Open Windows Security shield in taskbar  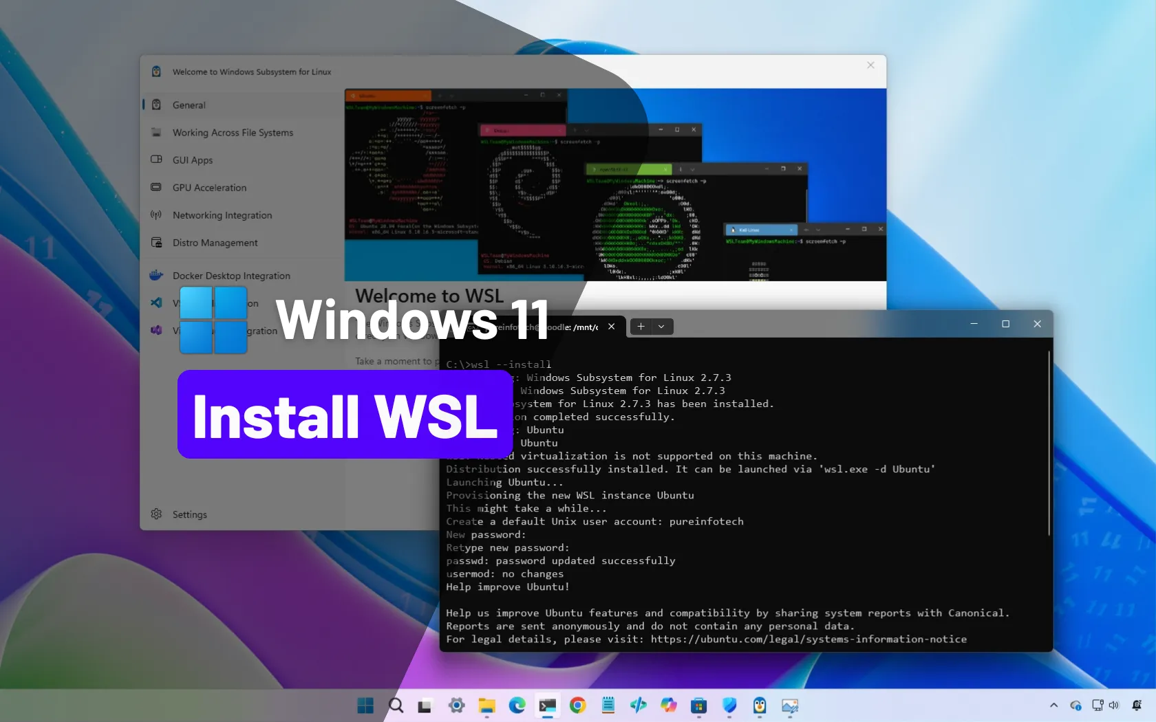(729, 705)
